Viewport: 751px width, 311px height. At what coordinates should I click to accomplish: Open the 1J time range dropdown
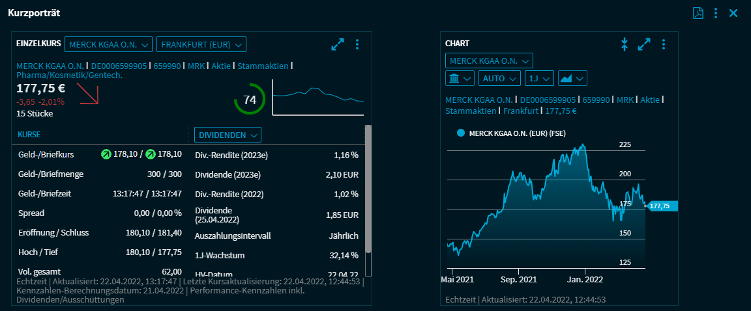click(x=539, y=78)
